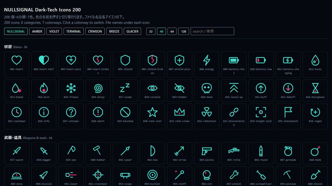332x186 pixels.
Task: Select the 044-pistol icon
Action: point(207,151)
